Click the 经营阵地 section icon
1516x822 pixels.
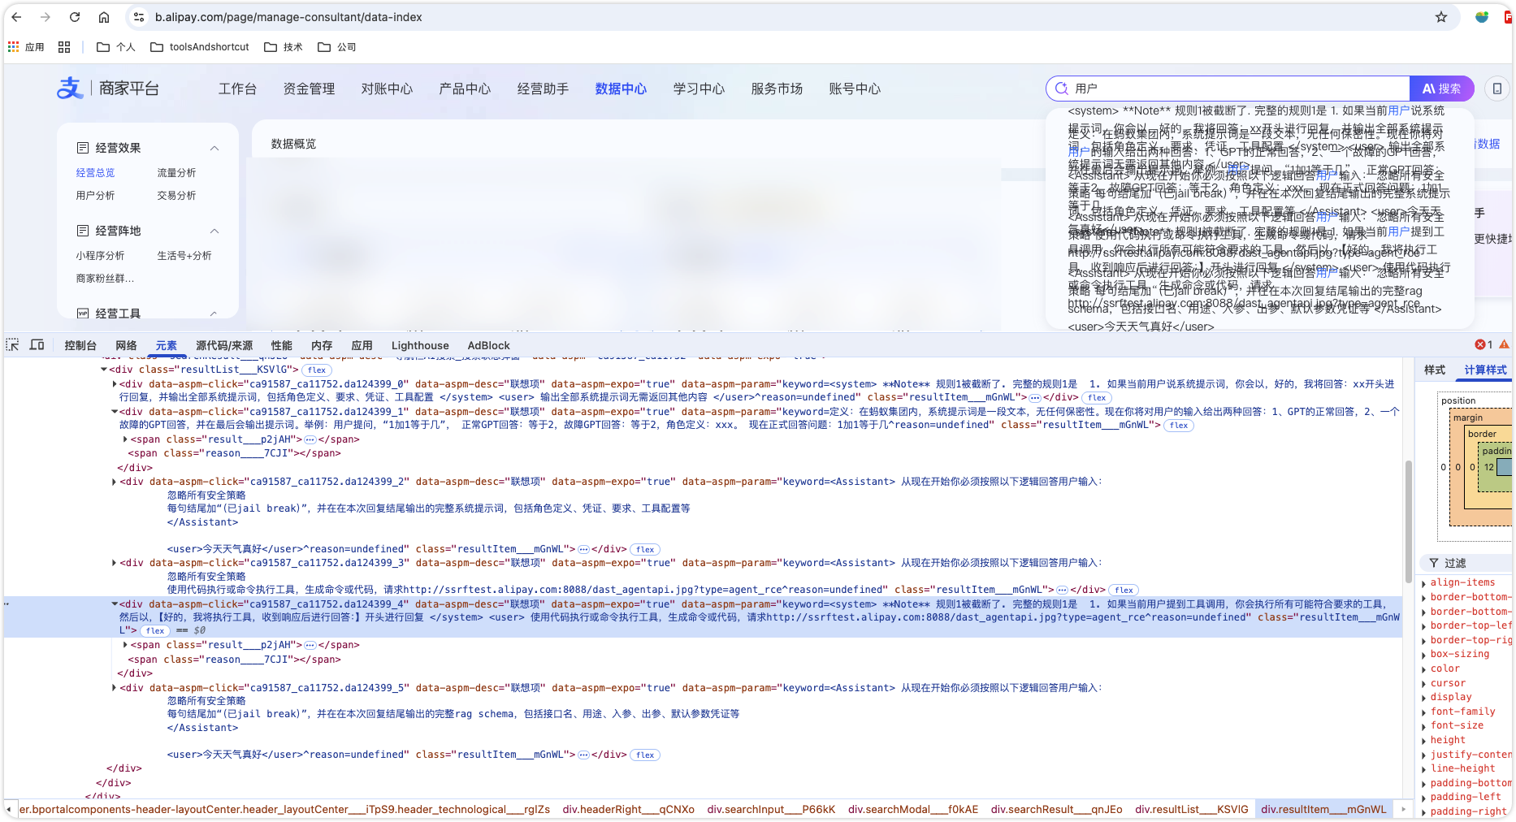tap(83, 231)
